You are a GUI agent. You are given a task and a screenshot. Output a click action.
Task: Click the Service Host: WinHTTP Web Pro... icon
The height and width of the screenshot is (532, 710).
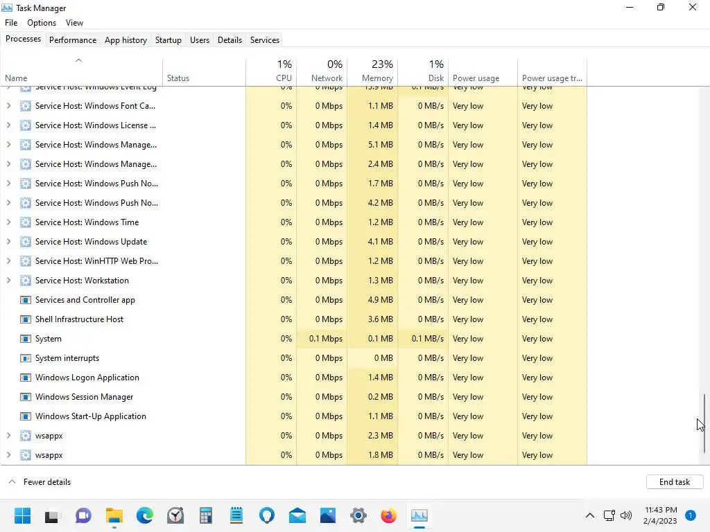tap(26, 261)
